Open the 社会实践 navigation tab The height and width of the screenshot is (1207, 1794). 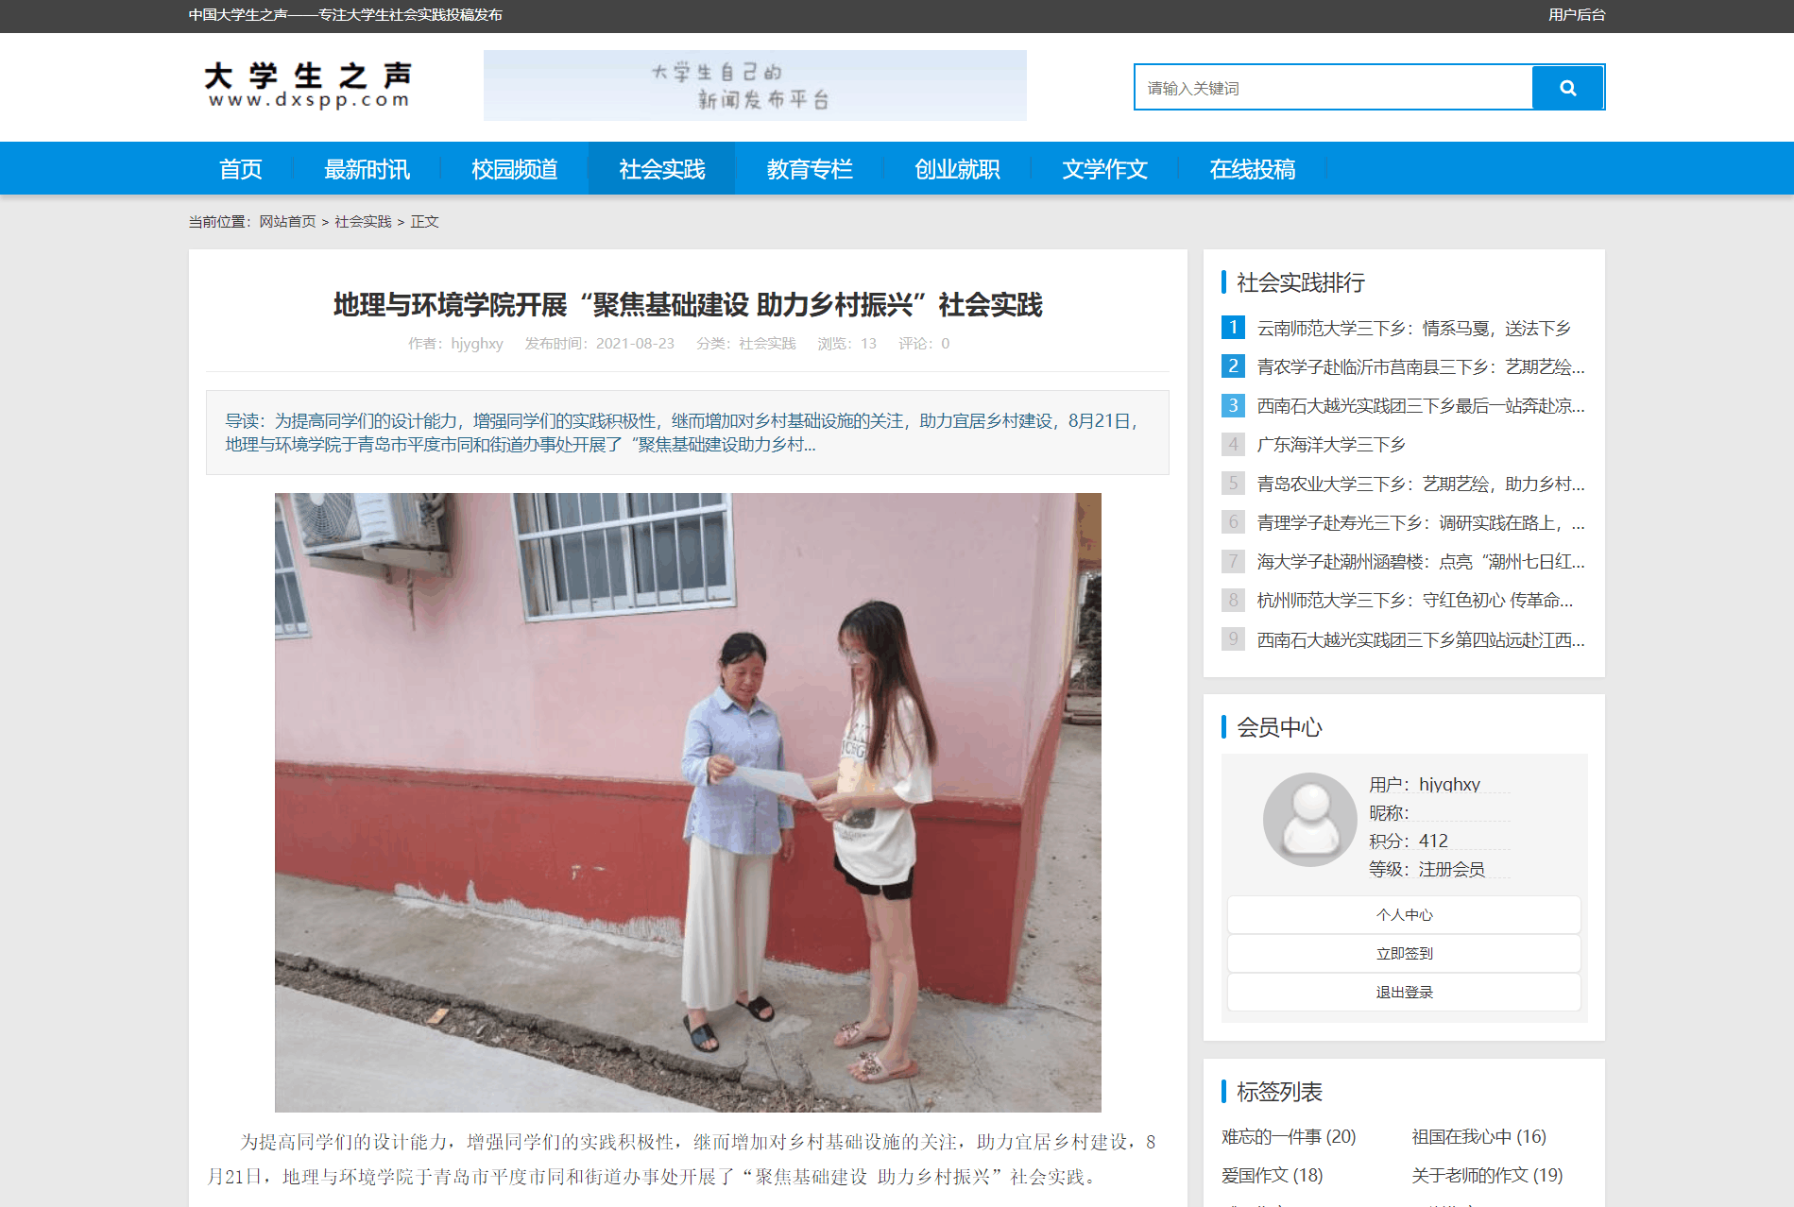(x=661, y=169)
